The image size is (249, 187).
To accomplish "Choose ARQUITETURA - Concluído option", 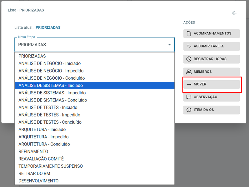I will click(94, 144).
